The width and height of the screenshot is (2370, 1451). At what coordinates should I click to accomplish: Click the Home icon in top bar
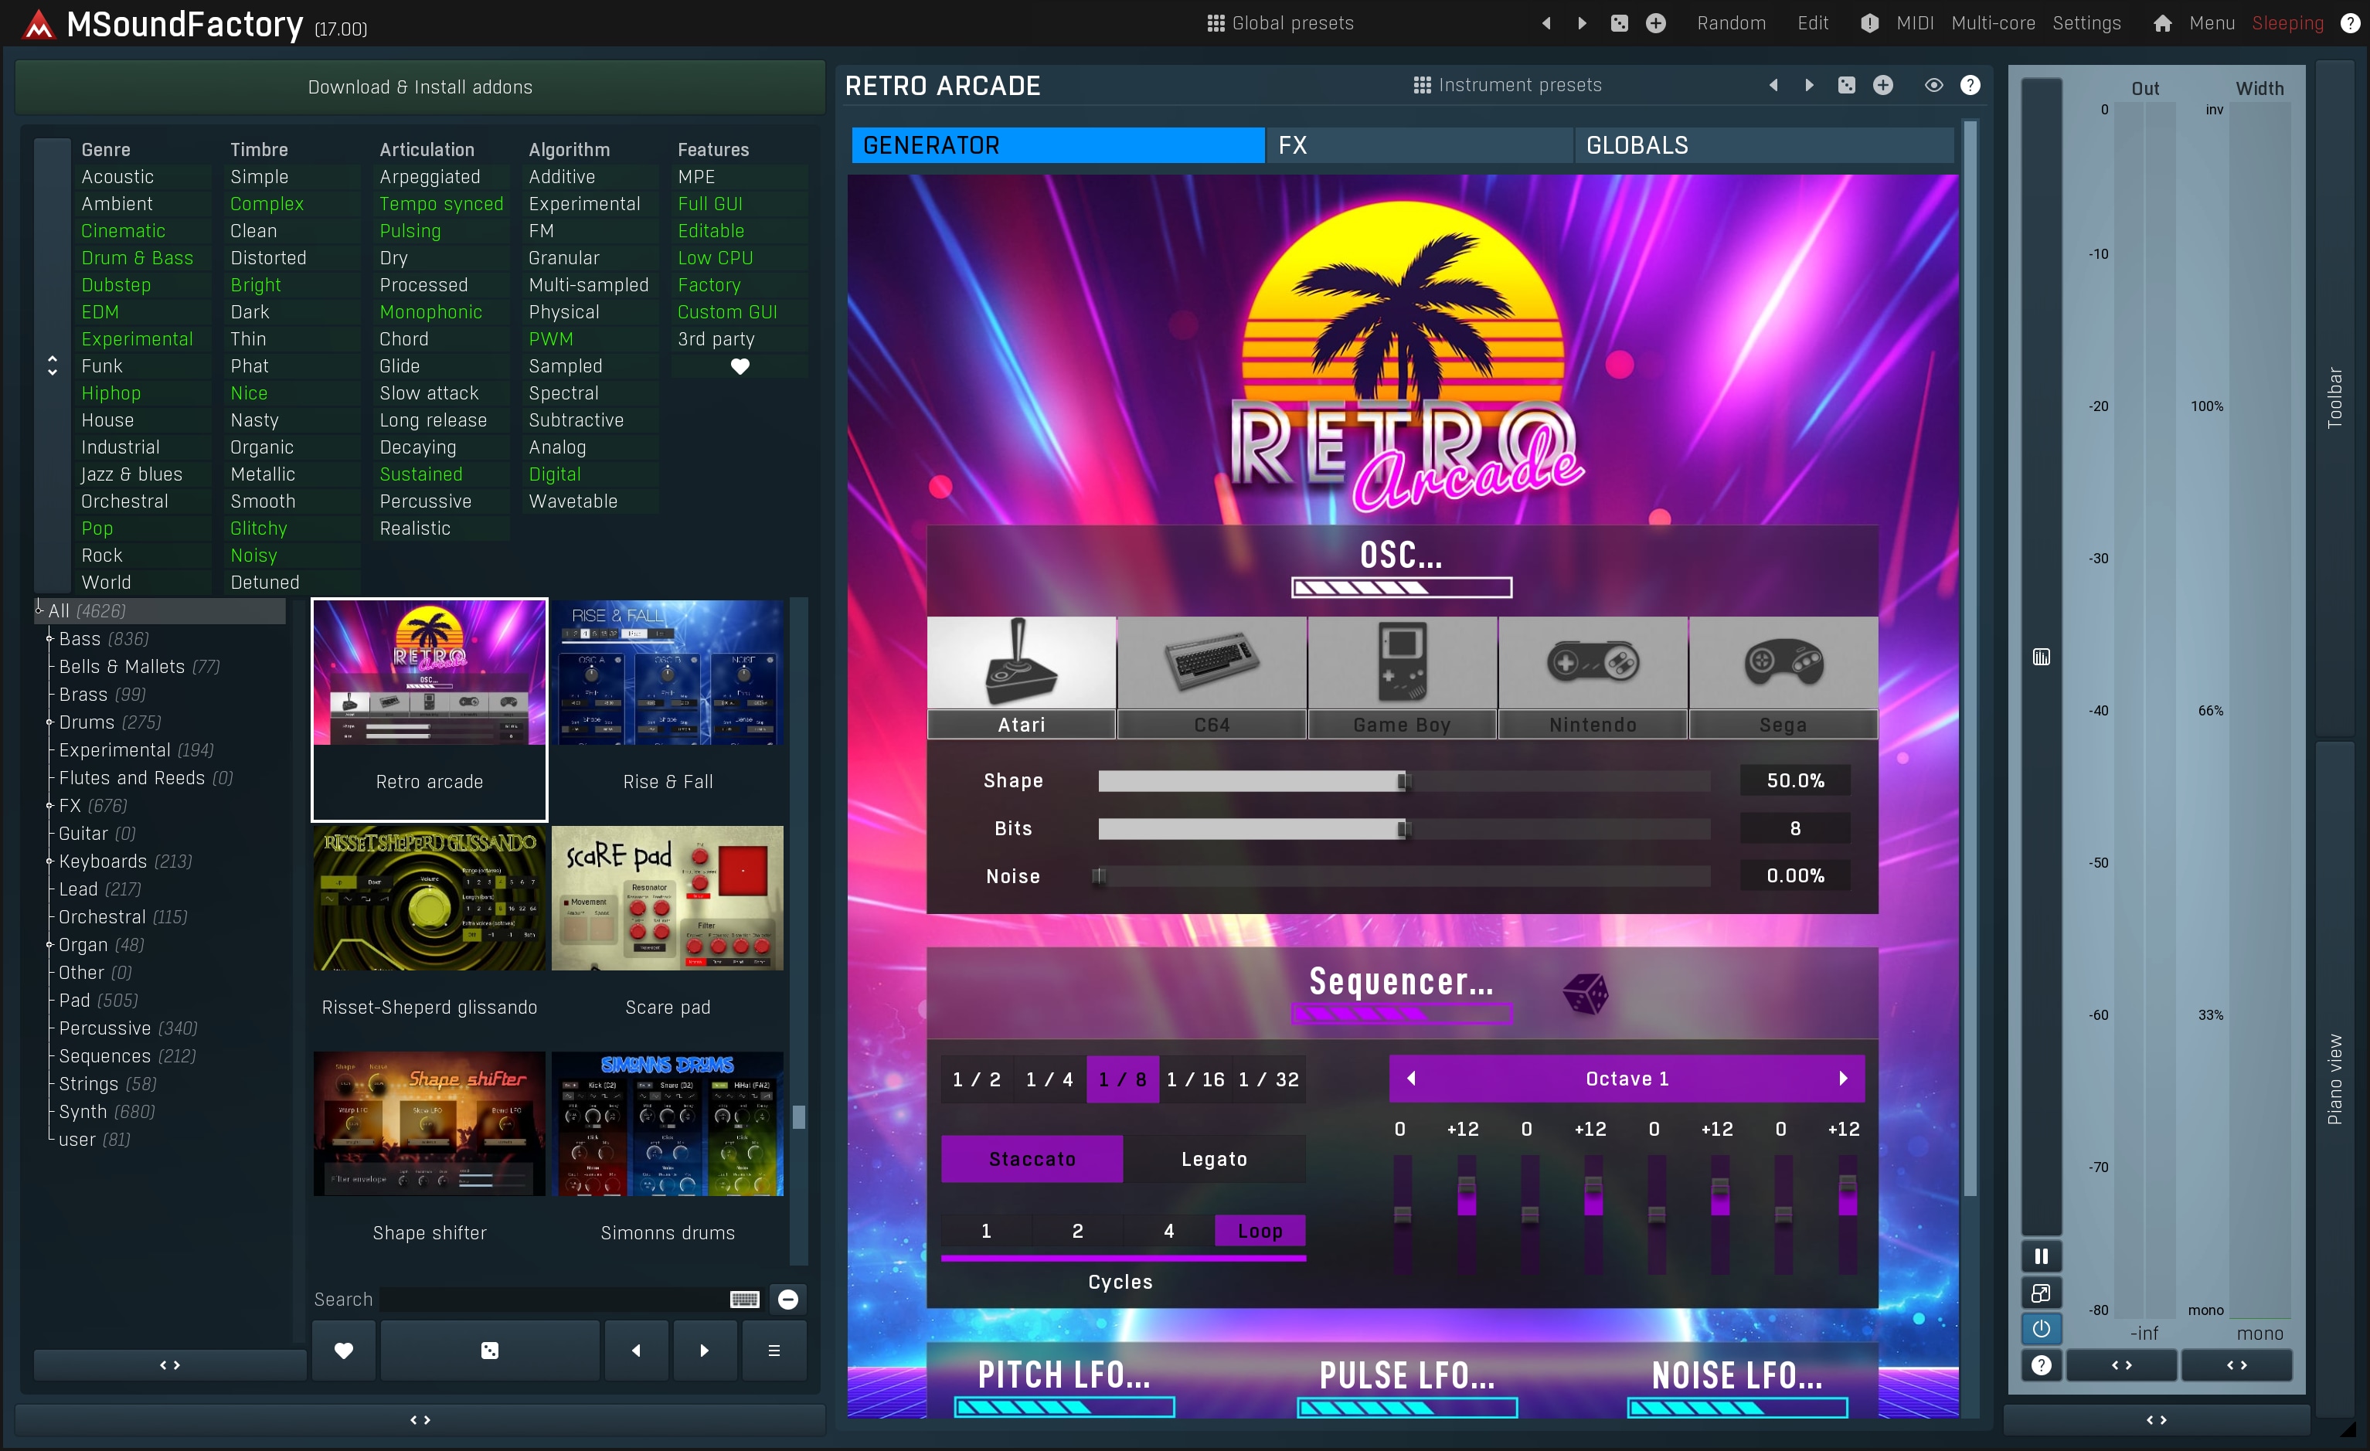coord(2162,23)
